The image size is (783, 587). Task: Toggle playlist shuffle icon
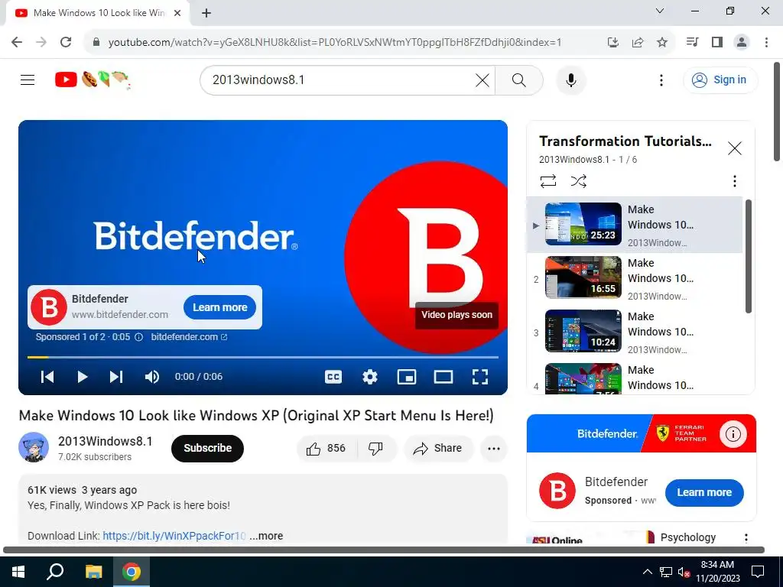coord(578,180)
